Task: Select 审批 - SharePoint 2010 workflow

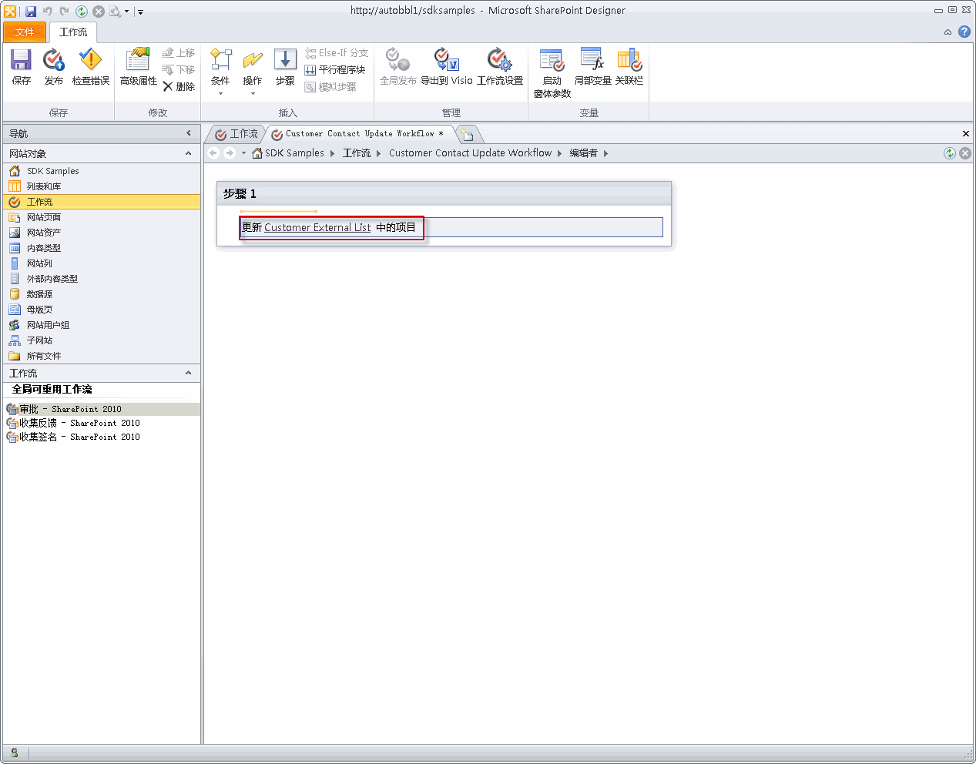Action: (x=102, y=409)
